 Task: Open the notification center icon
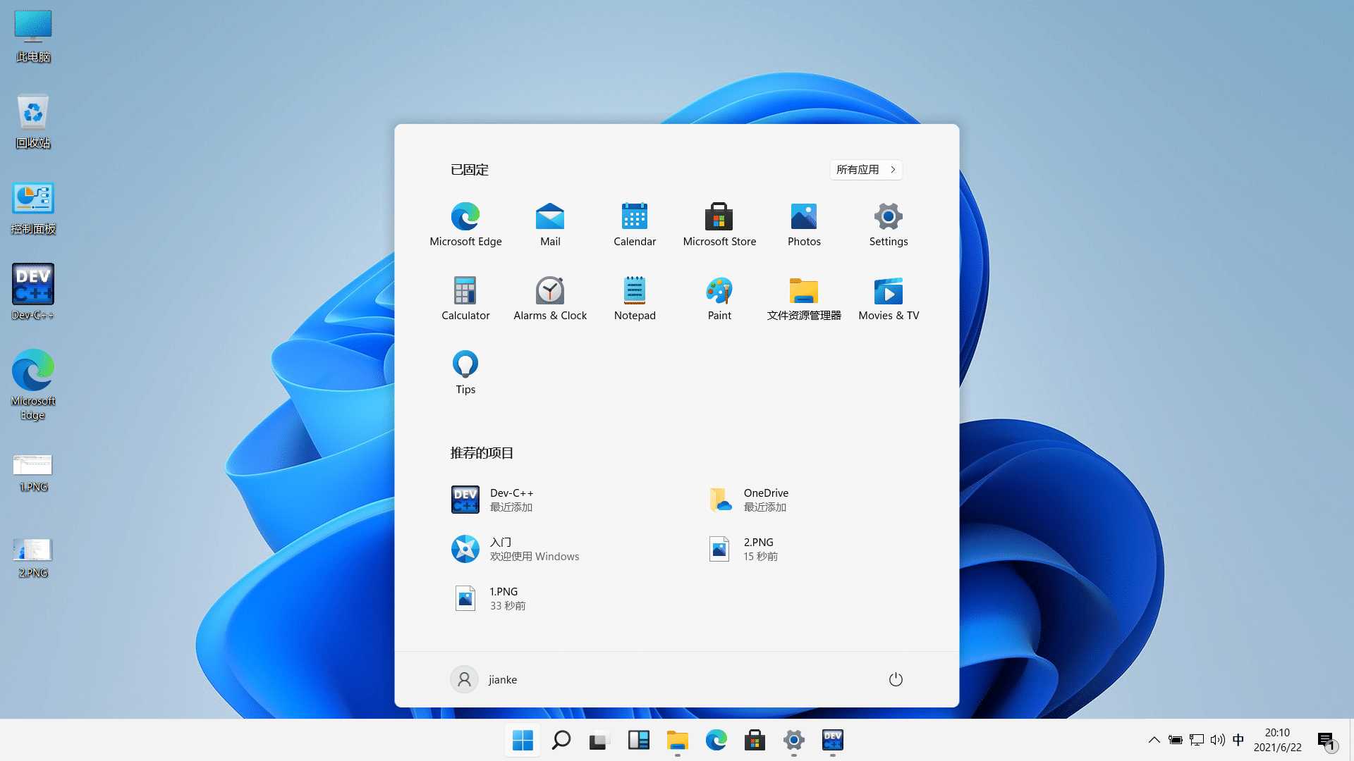(x=1326, y=741)
